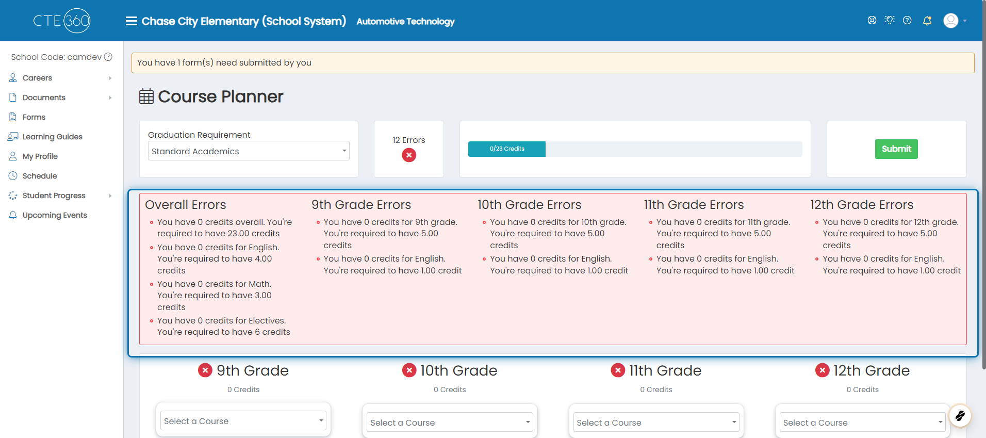Click the 12th Grade red error icon
The image size is (986, 438).
822,370
